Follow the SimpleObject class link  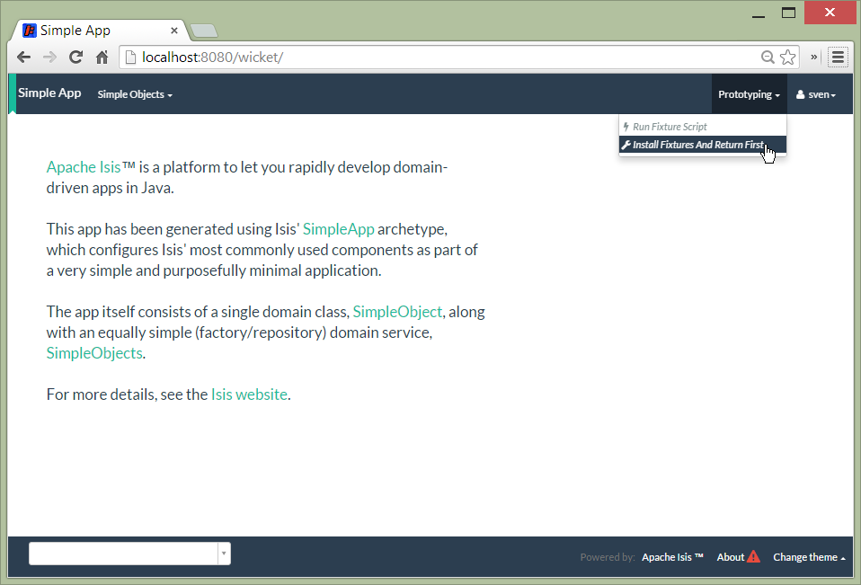click(x=397, y=312)
